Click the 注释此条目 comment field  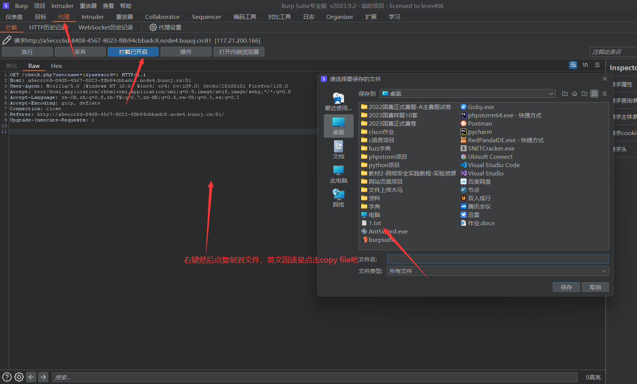click(613, 52)
